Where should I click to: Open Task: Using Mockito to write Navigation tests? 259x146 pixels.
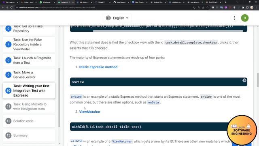29,106
